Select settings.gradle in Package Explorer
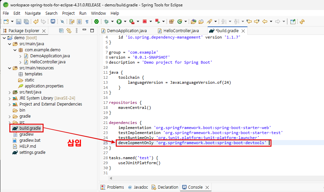 click(x=32, y=152)
